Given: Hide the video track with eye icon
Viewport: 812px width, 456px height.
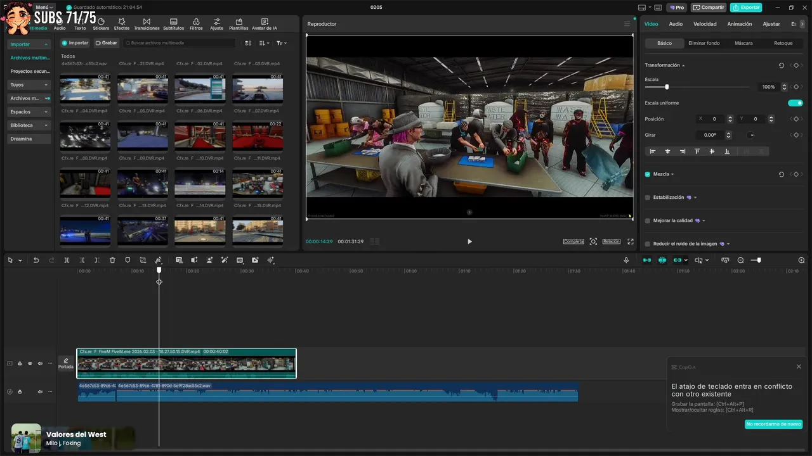Looking at the screenshot, I should (30, 364).
